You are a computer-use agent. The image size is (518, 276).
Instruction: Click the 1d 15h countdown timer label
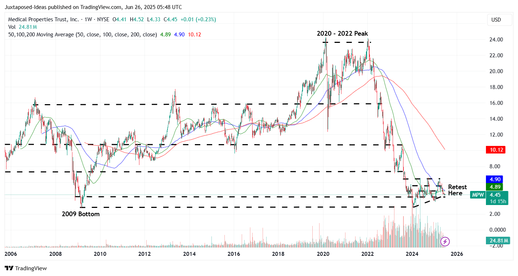[499, 201]
